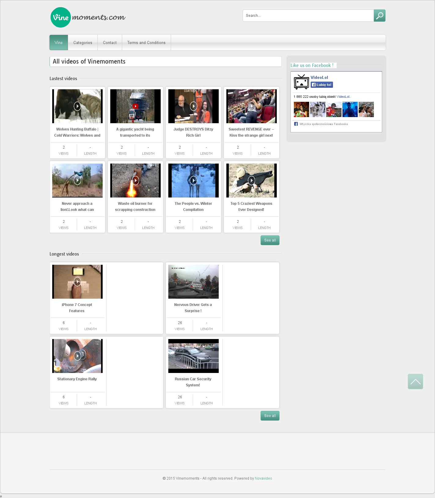Viewport: 435px width, 498px height.
Task: Open the Contact page tab
Action: (110, 43)
